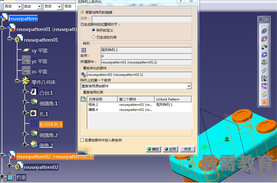
Task: Collapse the reusepattern01 (reusepatt… product node
Action: pos(3,28)
